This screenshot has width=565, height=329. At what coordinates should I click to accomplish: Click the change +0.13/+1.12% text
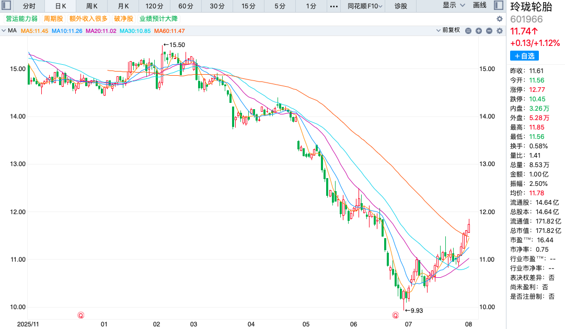pyautogui.click(x=535, y=43)
